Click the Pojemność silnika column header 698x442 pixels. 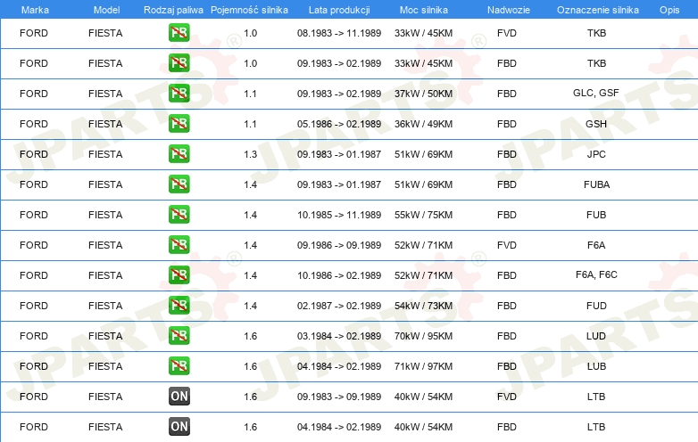pyautogui.click(x=249, y=9)
